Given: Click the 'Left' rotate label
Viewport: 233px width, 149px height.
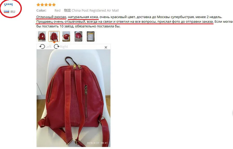Looking at the screenshot, I should coord(48,47).
